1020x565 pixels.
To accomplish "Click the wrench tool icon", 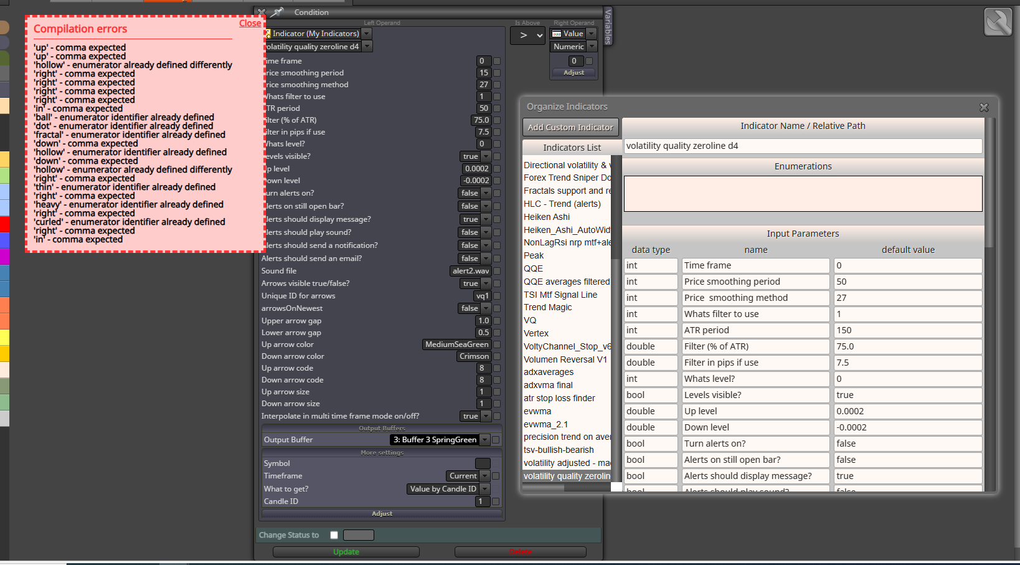I will tap(998, 22).
